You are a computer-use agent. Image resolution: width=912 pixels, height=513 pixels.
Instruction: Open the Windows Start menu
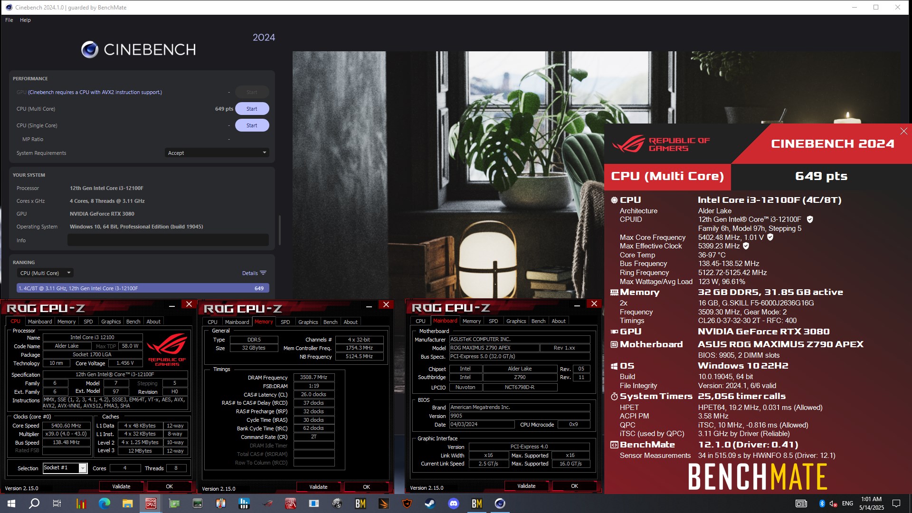point(11,503)
